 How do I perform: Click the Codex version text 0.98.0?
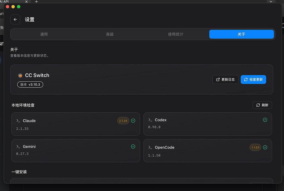tap(154, 127)
